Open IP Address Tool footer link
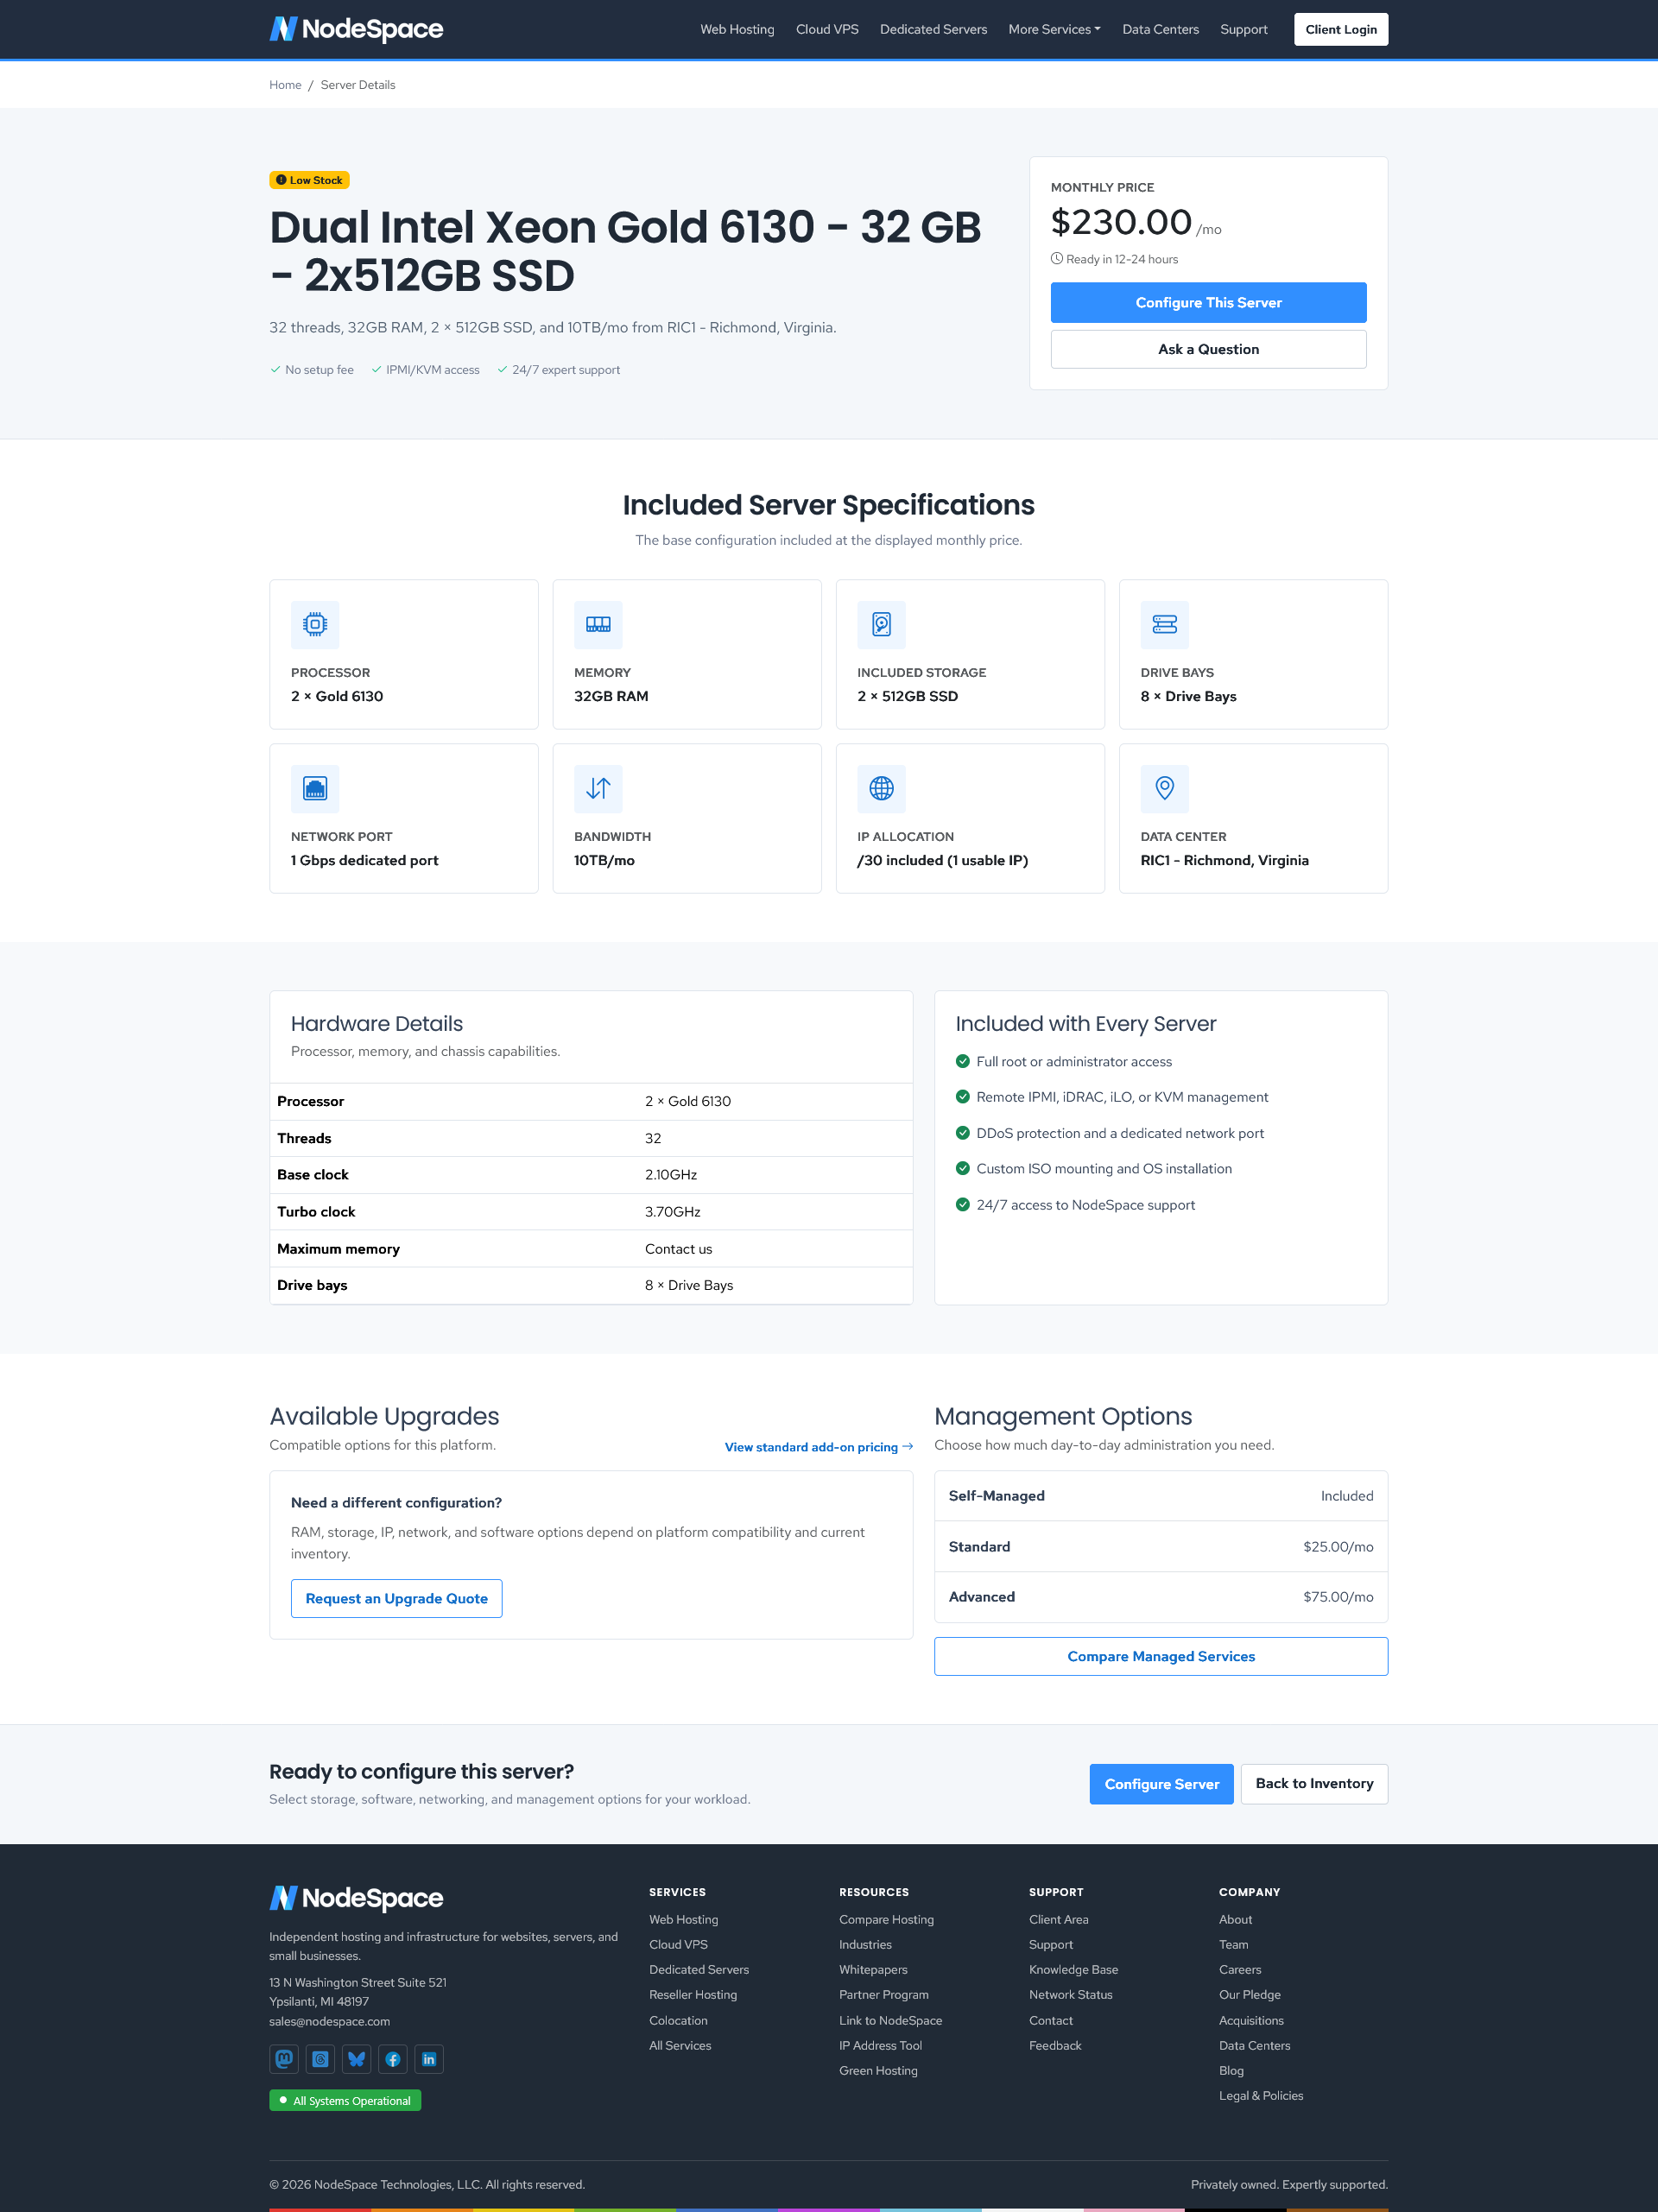This screenshot has height=2212, width=1658. pyautogui.click(x=880, y=2045)
